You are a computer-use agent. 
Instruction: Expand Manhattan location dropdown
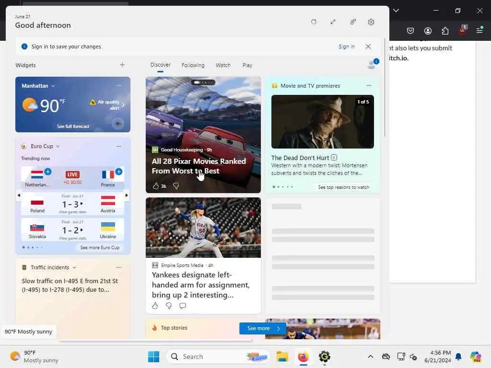click(53, 86)
